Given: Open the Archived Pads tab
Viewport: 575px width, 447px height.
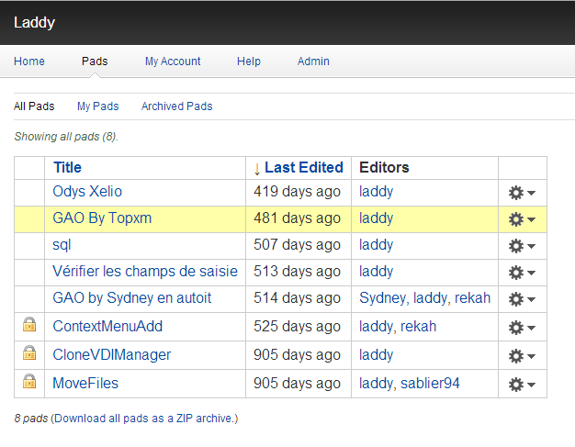Looking at the screenshot, I should [x=176, y=106].
